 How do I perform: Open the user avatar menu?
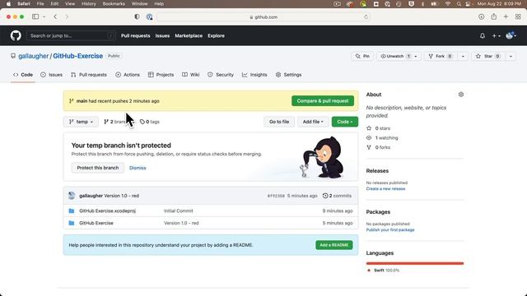[x=511, y=35]
